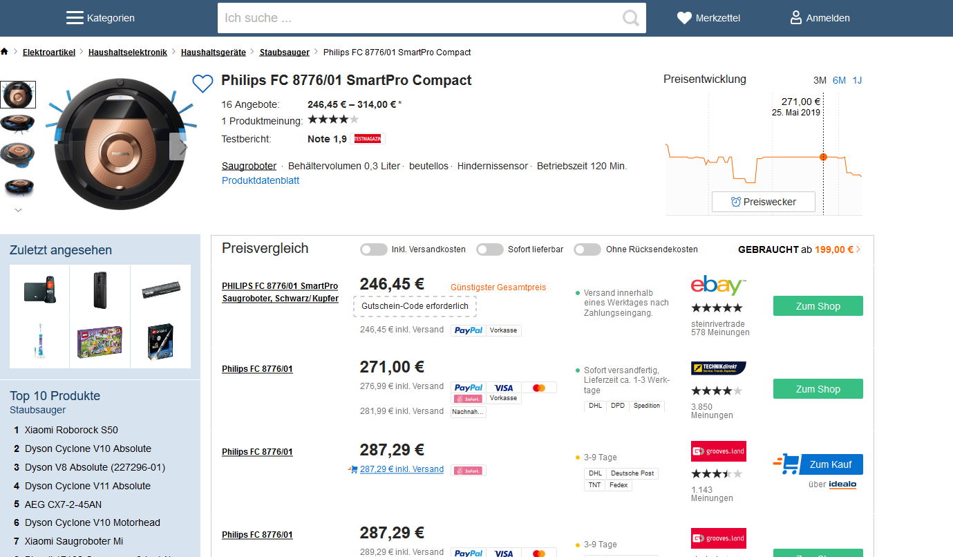Click the Preiswecker button
The width and height of the screenshot is (953, 557).
tap(764, 202)
